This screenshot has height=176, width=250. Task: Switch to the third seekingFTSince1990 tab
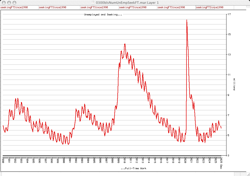[94, 7]
